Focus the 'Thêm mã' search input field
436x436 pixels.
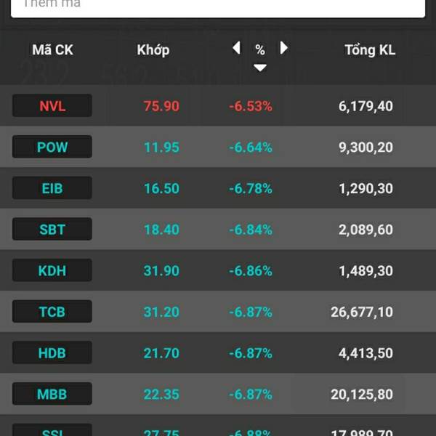(218, 7)
